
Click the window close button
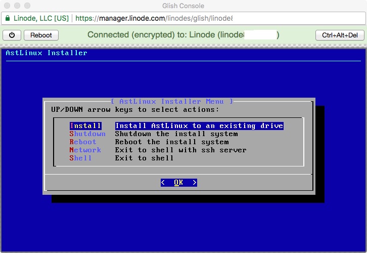tap(7, 6)
